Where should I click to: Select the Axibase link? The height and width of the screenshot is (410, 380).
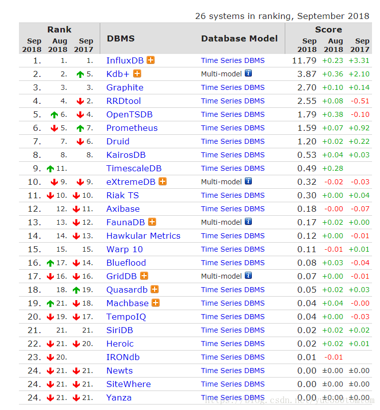[123, 209]
